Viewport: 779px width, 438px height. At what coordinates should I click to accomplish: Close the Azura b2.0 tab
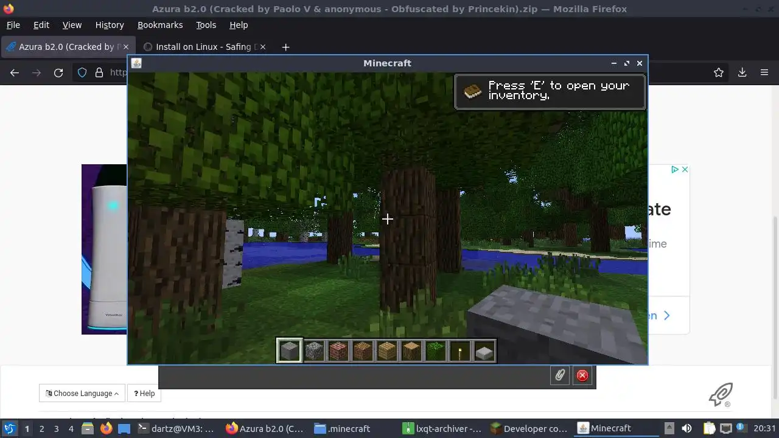pyautogui.click(x=126, y=47)
